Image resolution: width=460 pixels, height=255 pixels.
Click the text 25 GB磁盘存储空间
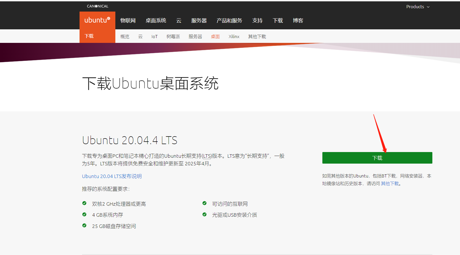(114, 226)
